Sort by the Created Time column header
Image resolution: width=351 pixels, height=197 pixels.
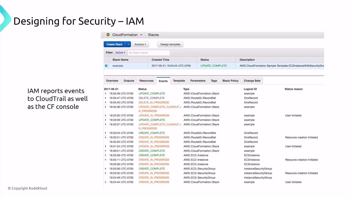click(x=160, y=60)
